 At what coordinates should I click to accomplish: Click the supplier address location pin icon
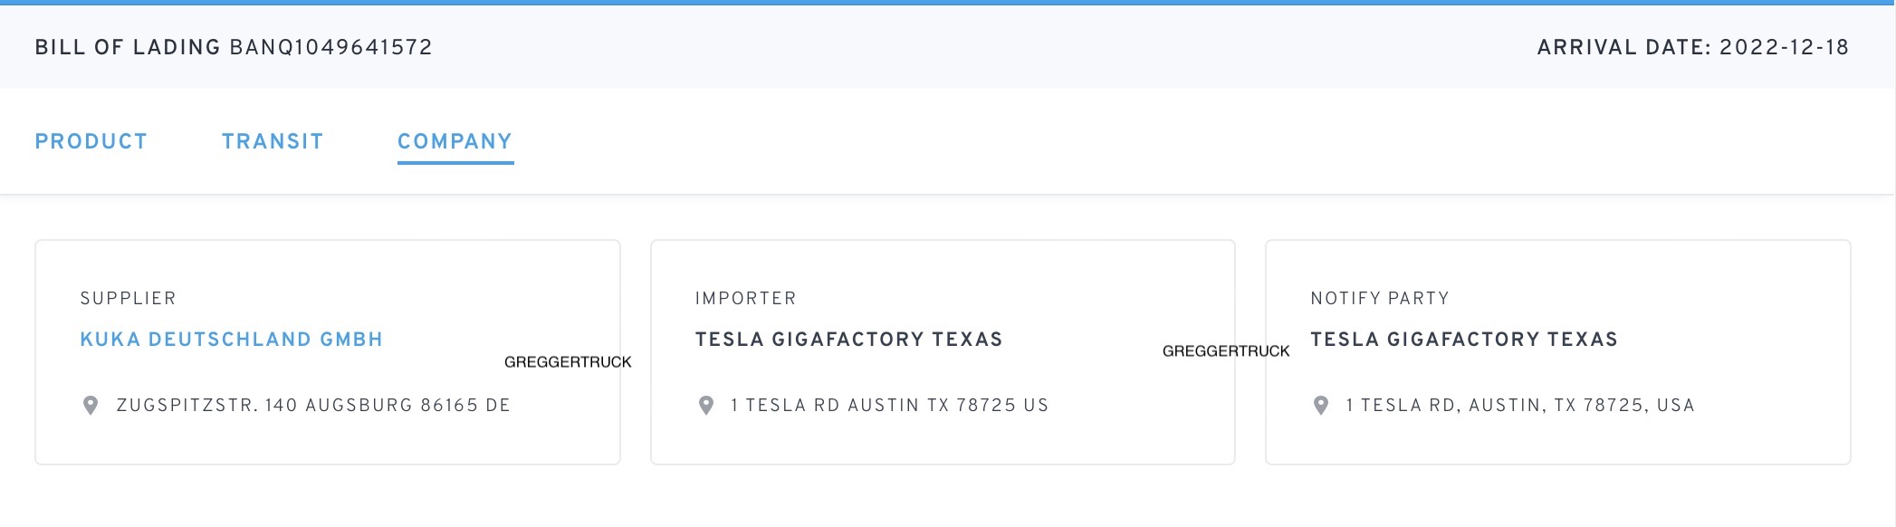(91, 406)
